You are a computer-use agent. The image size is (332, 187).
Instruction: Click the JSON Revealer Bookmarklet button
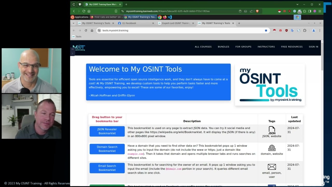tap(107, 131)
